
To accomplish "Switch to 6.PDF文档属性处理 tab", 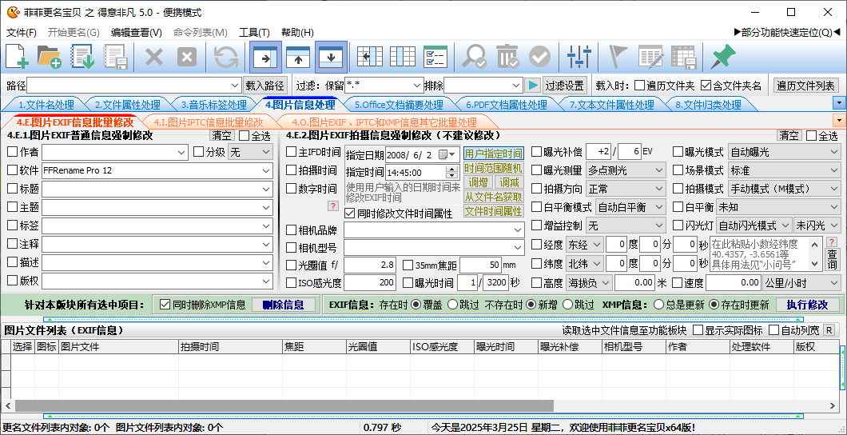I will tap(507, 105).
